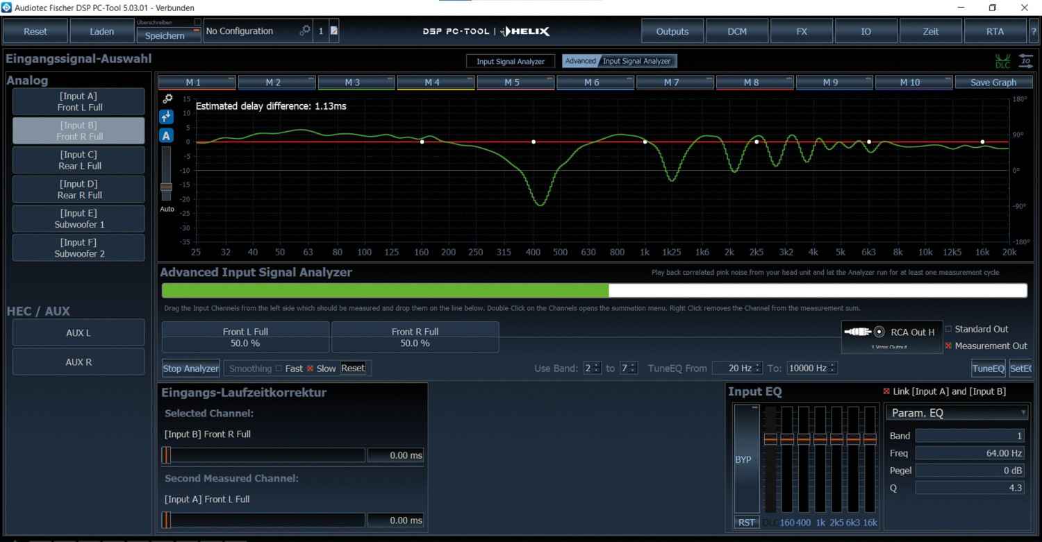This screenshot has width=1042, height=542.
Task: Click the Input B delay slider handle
Action: (x=167, y=455)
